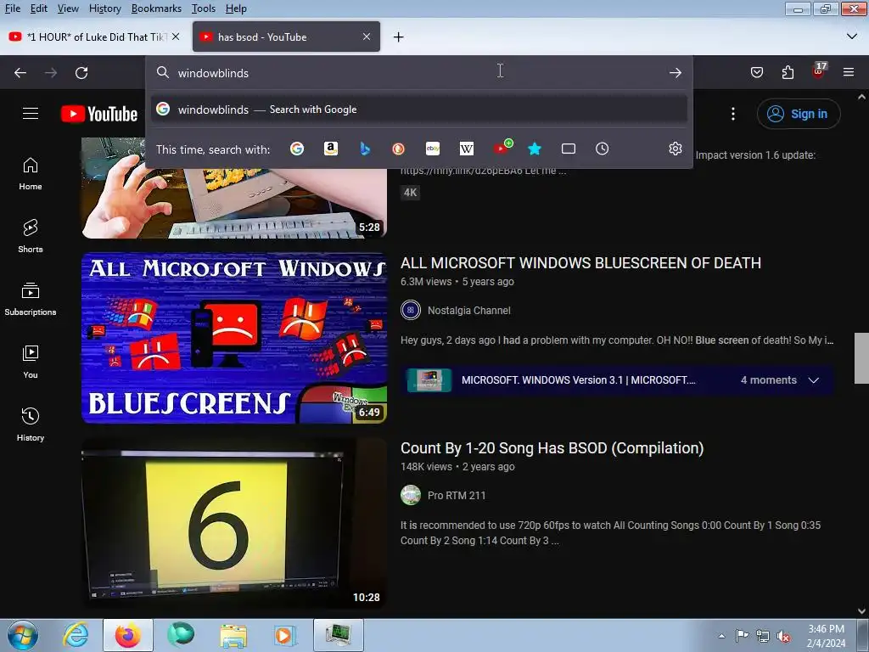
Task: Open YouTube guide hamburger menu
Action: [x=31, y=114]
